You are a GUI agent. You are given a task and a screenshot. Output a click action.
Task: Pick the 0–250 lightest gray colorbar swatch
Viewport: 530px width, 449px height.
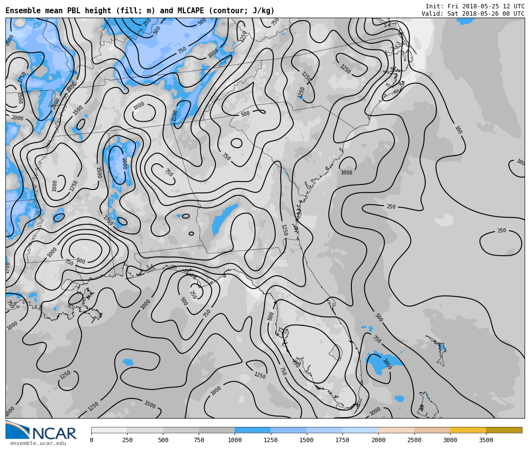[x=109, y=430]
